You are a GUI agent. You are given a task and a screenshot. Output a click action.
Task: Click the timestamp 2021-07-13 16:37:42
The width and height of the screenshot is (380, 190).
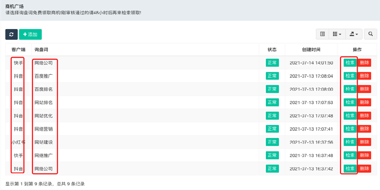(311, 169)
